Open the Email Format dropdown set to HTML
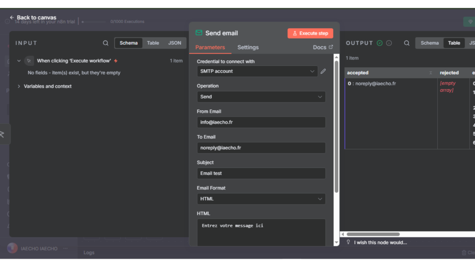Viewport: 475px width, 267px height. click(x=261, y=198)
